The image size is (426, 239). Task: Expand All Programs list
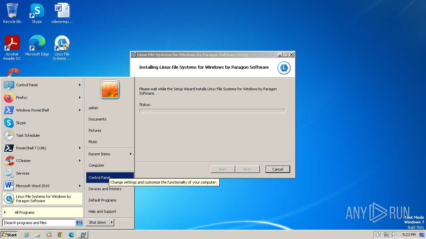43,212
